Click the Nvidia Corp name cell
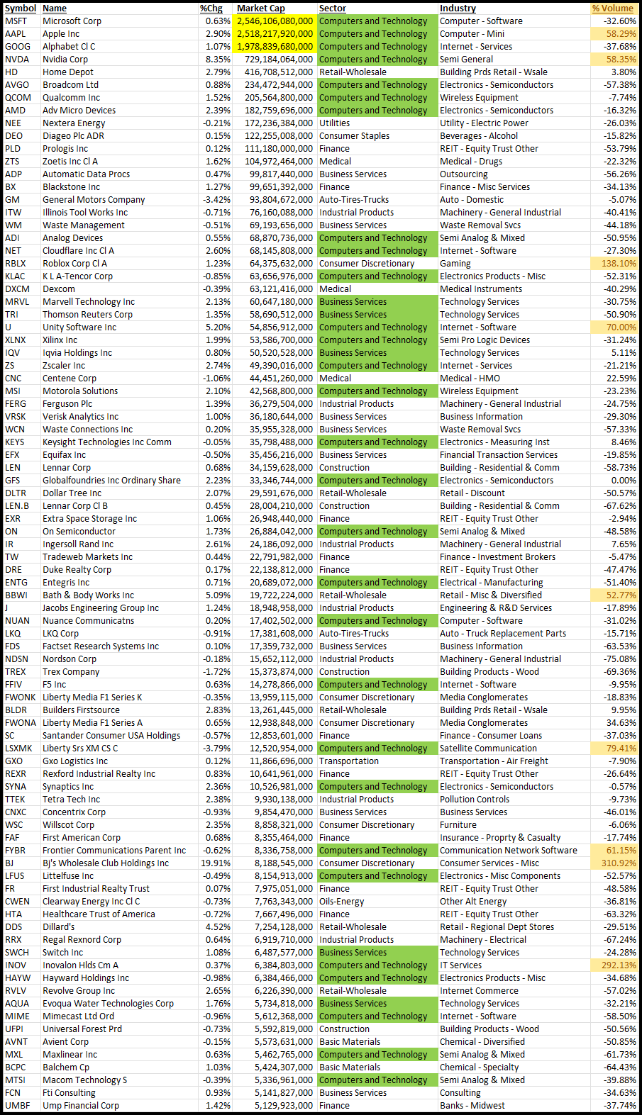Screen dimensions: 642x1115 tap(65, 60)
